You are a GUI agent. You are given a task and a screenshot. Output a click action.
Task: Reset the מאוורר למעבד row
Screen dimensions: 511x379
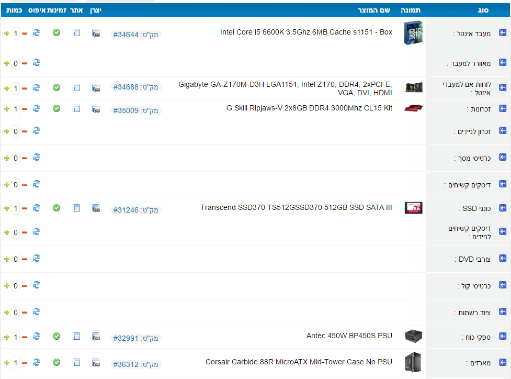click(x=37, y=62)
